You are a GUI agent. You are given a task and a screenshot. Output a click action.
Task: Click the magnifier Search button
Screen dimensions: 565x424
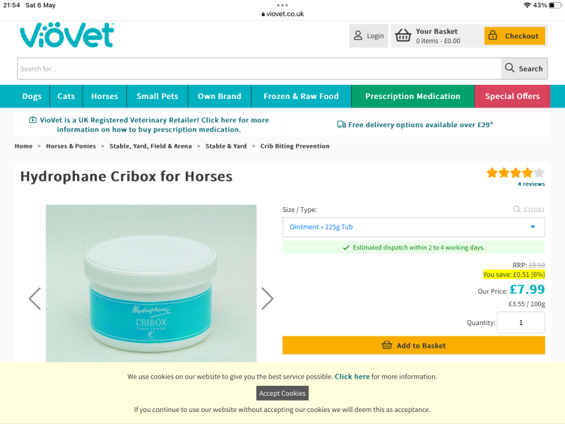point(524,69)
